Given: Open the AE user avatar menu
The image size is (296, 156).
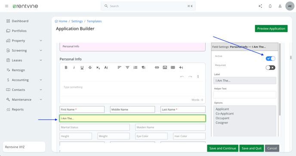Looking at the screenshot, I should coord(290,6).
